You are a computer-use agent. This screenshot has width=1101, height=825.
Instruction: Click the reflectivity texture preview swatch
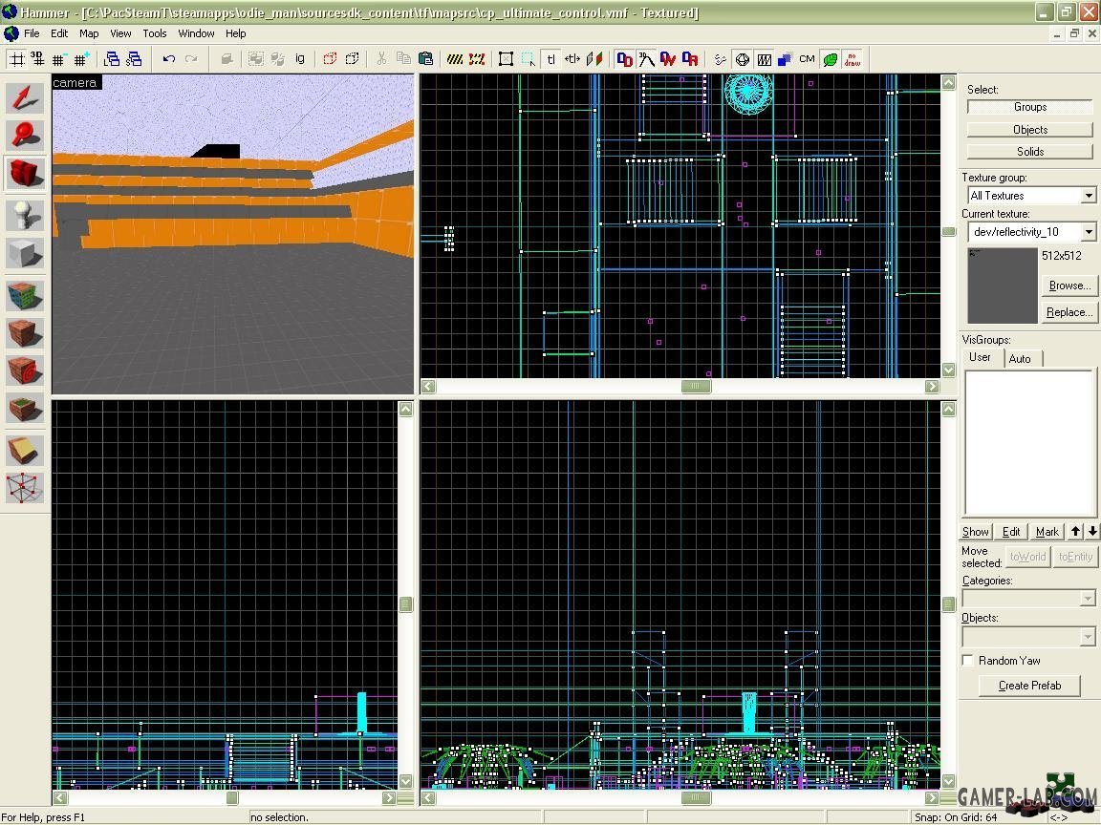1002,285
